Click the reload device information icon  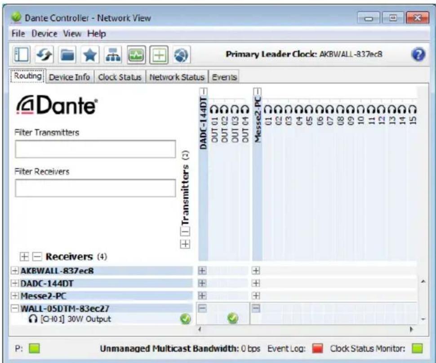(44, 55)
